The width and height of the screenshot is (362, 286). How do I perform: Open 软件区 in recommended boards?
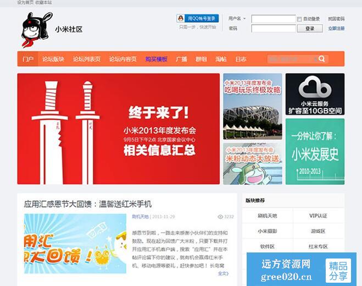(x=268, y=246)
